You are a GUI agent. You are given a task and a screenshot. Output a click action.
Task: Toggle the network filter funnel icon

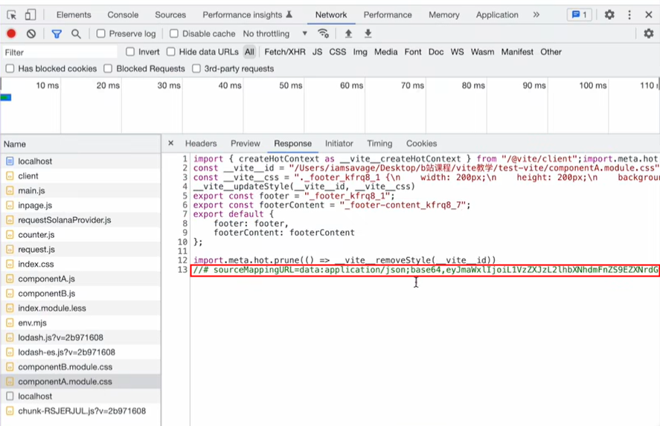(57, 33)
